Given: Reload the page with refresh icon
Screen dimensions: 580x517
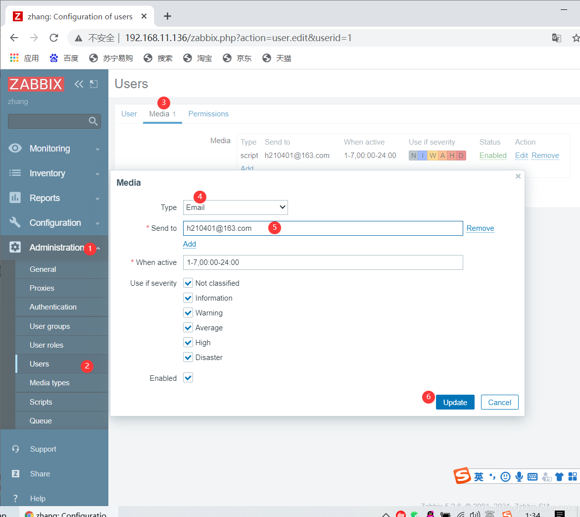Looking at the screenshot, I should click(54, 38).
